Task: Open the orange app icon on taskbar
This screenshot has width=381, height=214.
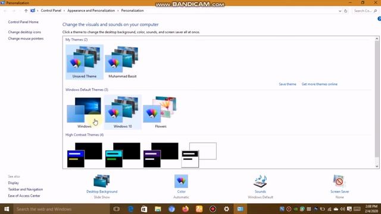Action: (199, 209)
